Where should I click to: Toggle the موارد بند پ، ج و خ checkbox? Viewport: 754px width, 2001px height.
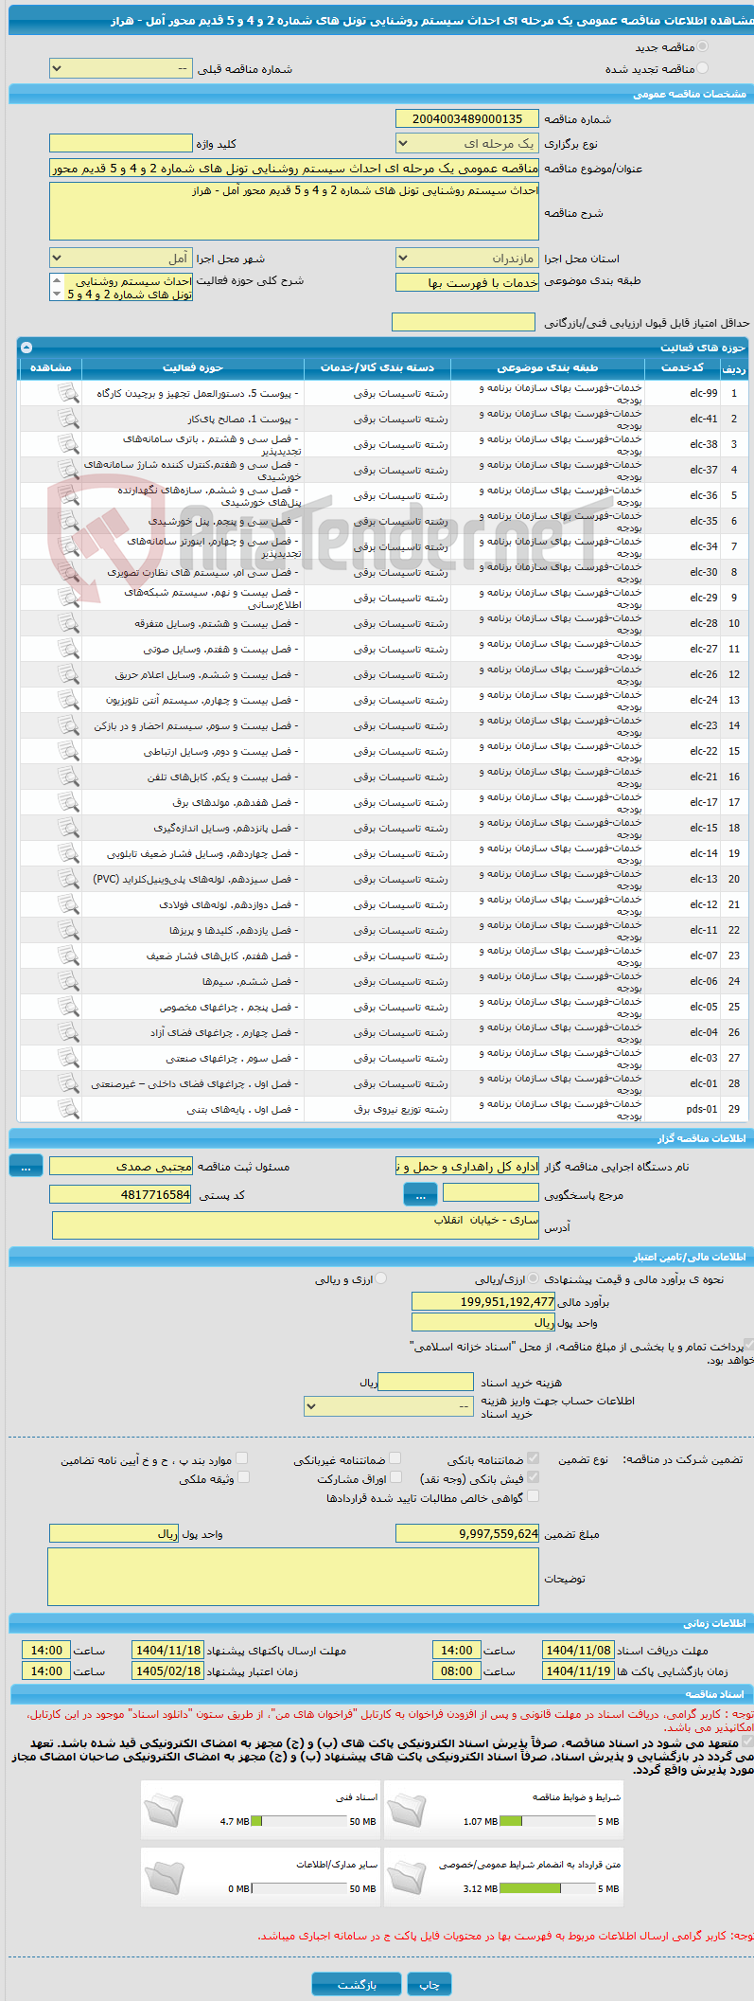pyautogui.click(x=242, y=1458)
